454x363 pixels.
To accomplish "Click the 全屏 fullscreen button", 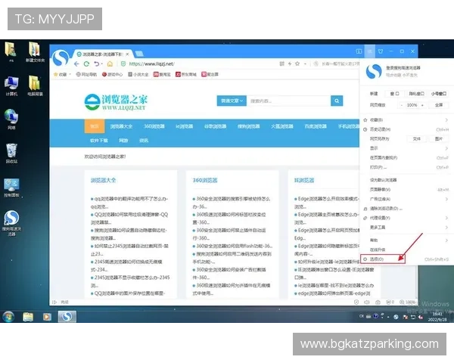I will click(x=439, y=105).
